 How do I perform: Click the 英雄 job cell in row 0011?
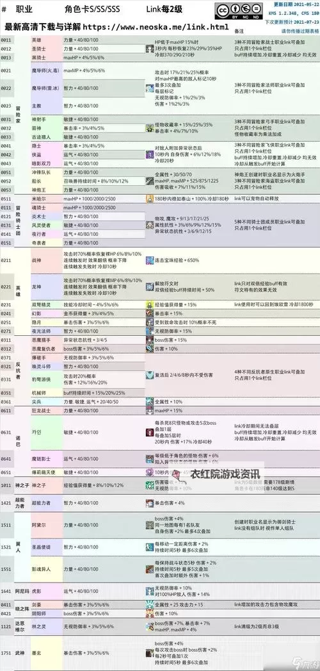click(46, 40)
